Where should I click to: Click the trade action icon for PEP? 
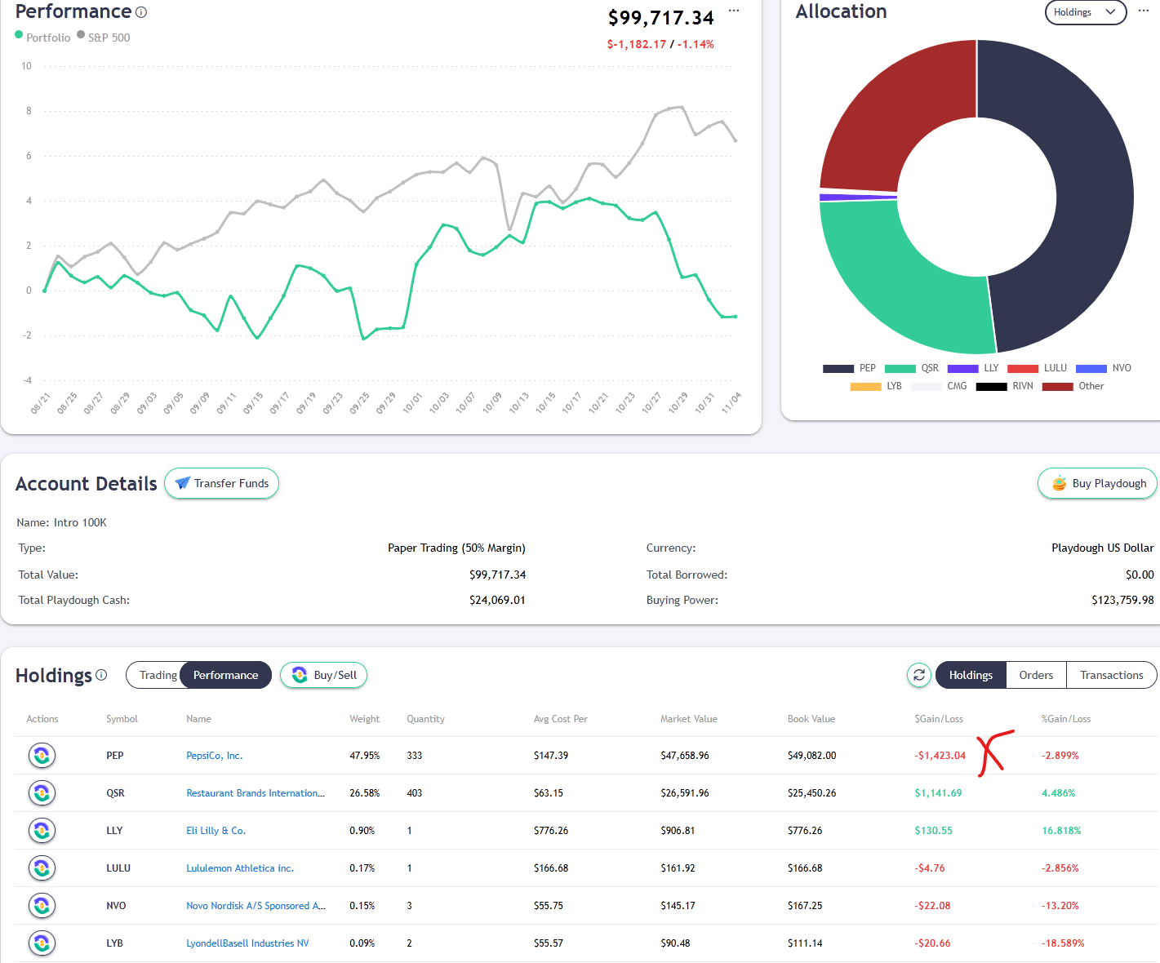pos(42,756)
